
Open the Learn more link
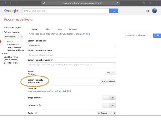pyautogui.click(x=85, y=34)
